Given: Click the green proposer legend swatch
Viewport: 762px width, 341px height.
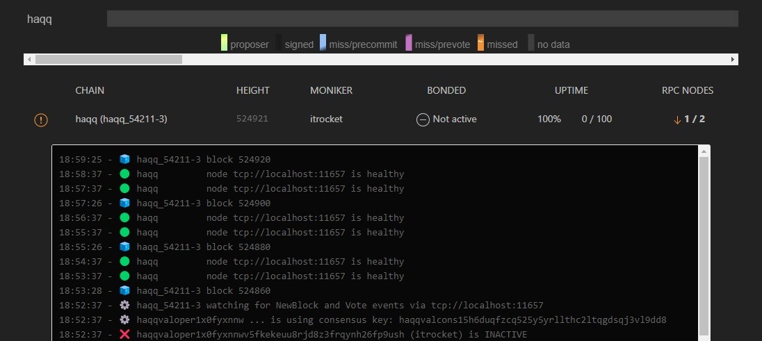Looking at the screenshot, I should coord(224,43).
